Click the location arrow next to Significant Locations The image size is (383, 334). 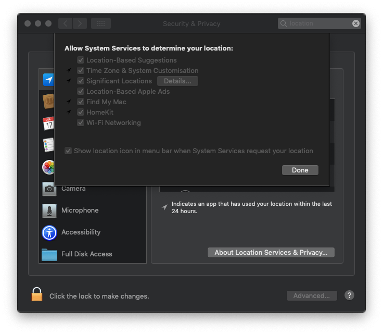(x=69, y=80)
